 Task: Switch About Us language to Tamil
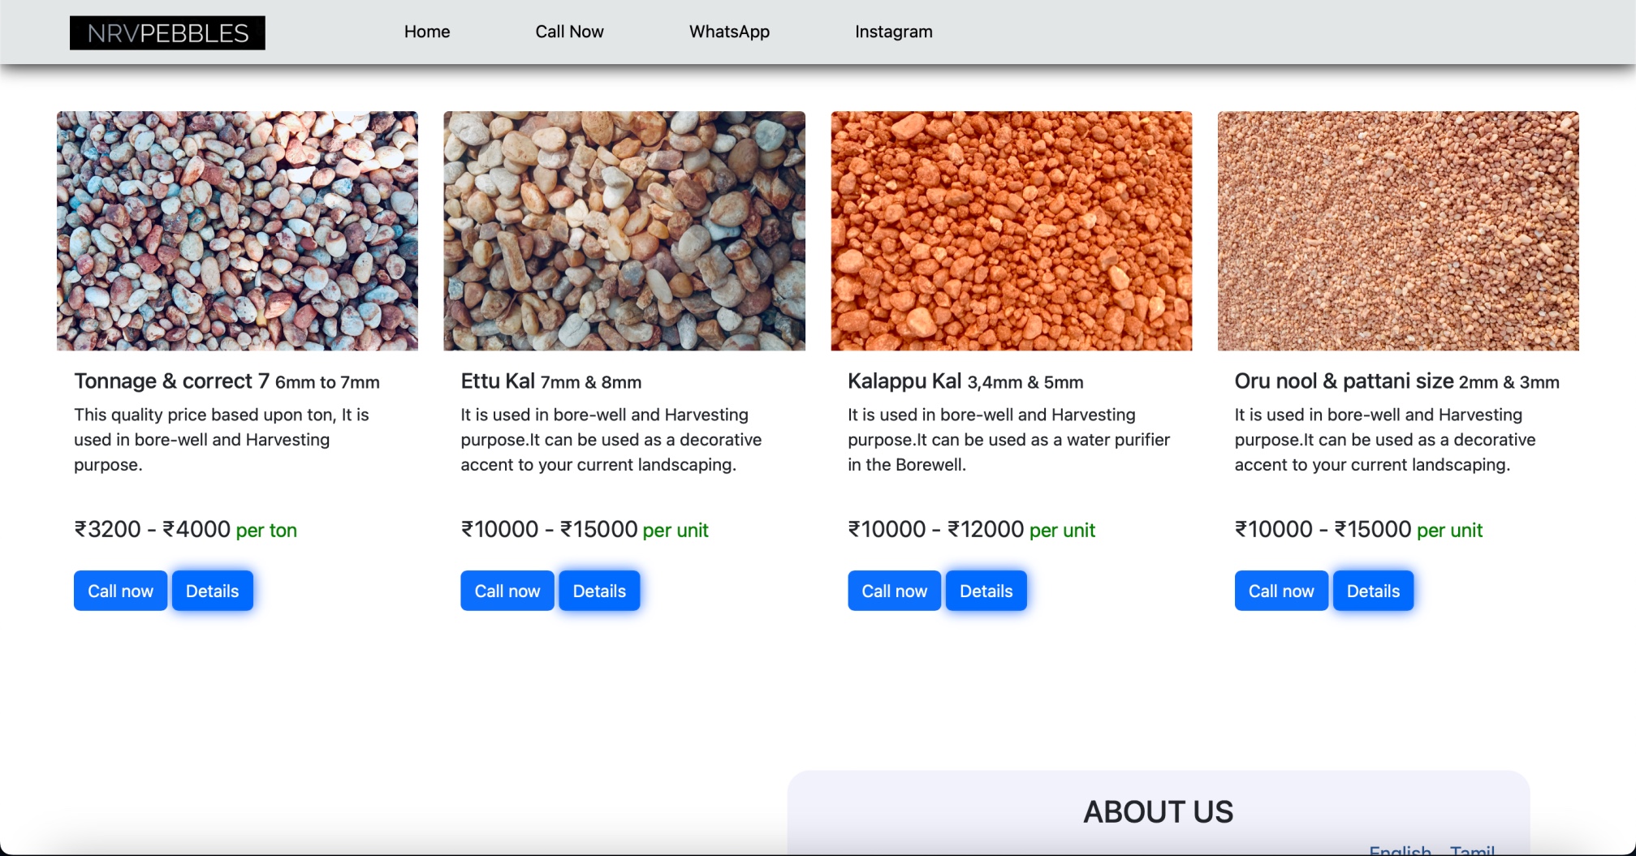1472,850
